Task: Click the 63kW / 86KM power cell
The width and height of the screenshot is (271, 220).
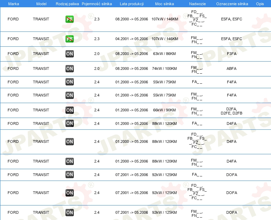Action: click(x=164, y=54)
